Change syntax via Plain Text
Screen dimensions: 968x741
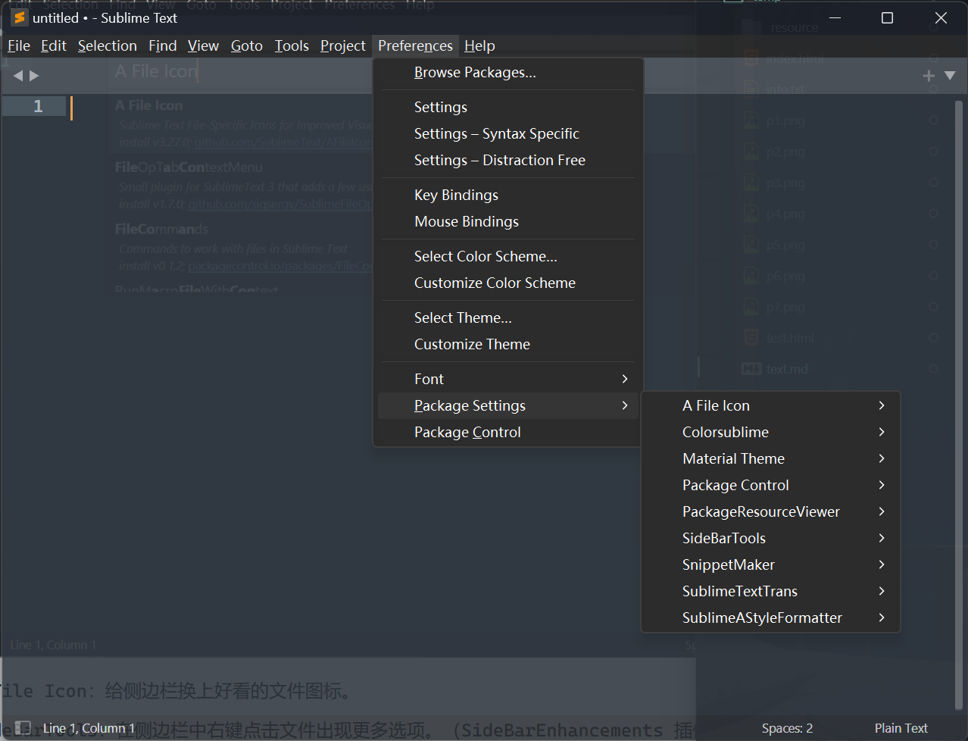(901, 728)
